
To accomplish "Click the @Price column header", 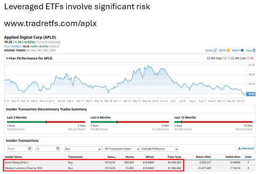I will tap(150, 157).
